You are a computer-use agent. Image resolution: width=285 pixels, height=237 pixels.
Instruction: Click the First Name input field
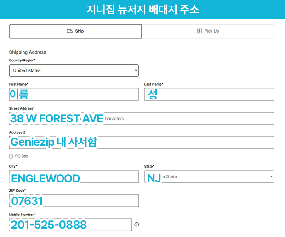pyautogui.click(x=74, y=94)
